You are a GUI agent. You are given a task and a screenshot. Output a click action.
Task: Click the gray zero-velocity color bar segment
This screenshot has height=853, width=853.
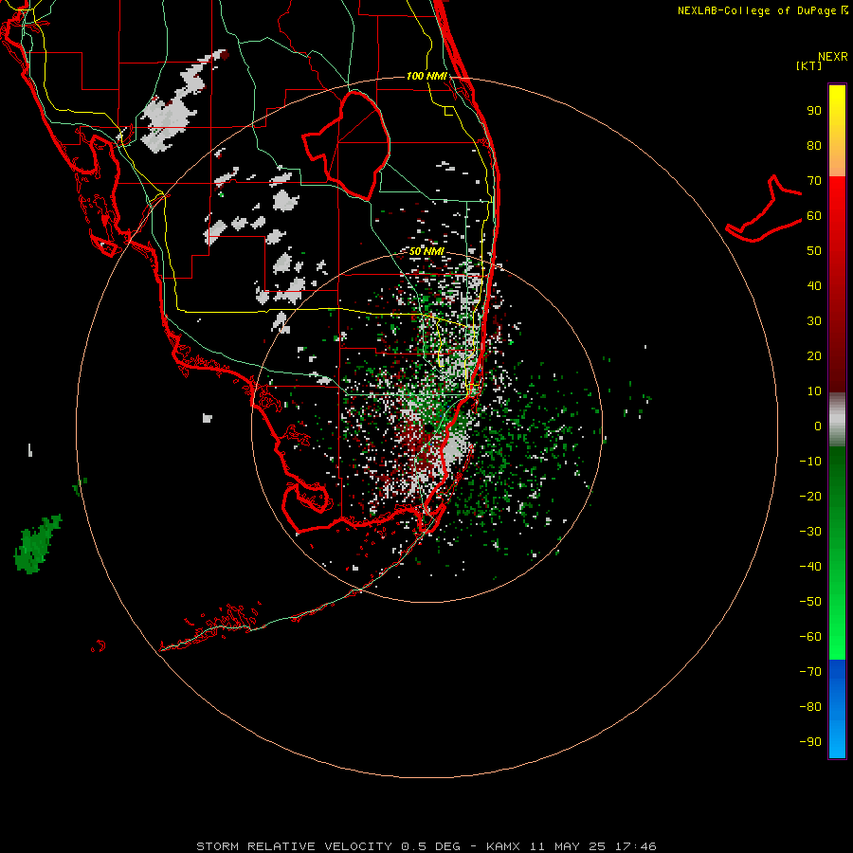tap(837, 420)
